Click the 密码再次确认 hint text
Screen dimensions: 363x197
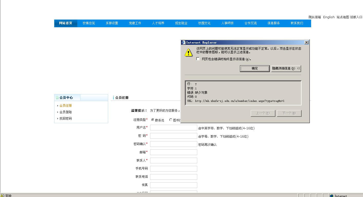click(207, 145)
